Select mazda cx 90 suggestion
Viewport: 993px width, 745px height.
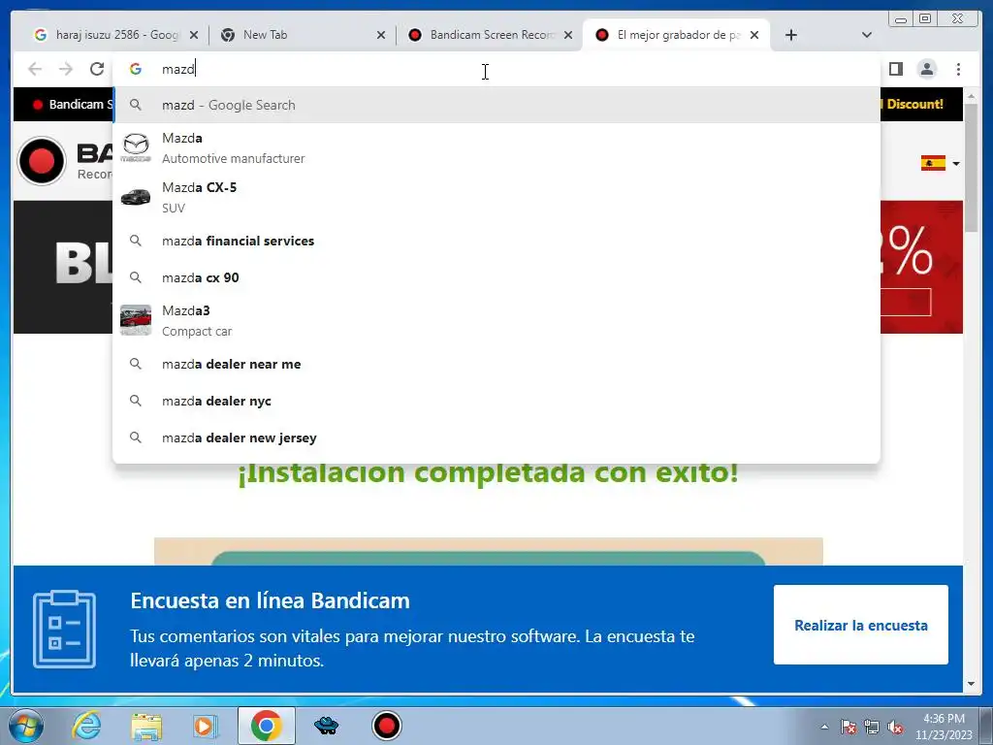[x=496, y=277]
